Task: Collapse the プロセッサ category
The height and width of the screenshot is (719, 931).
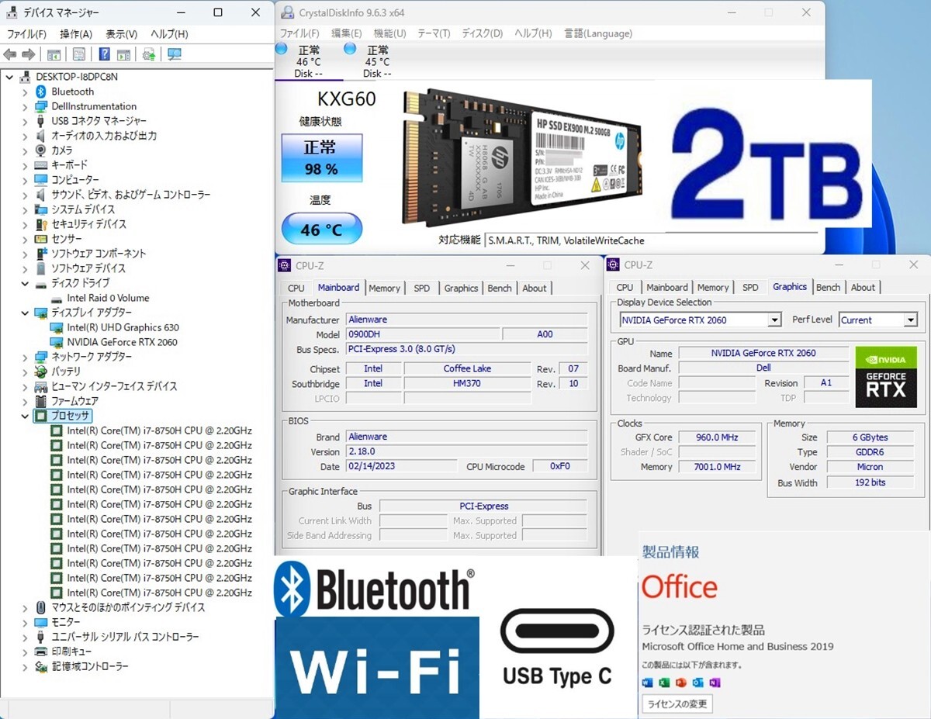Action: (x=24, y=416)
